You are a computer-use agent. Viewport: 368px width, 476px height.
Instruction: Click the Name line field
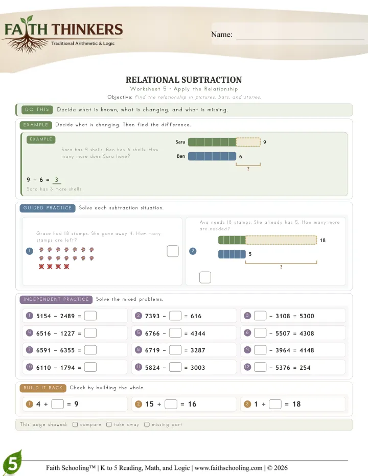(300, 35)
